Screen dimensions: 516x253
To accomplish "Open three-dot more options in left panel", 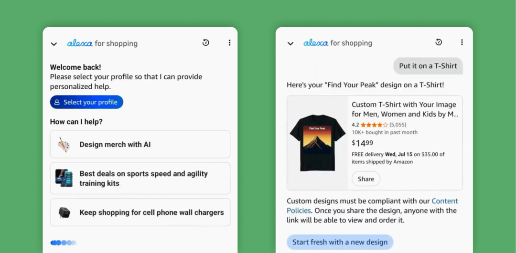I will pyautogui.click(x=229, y=42).
